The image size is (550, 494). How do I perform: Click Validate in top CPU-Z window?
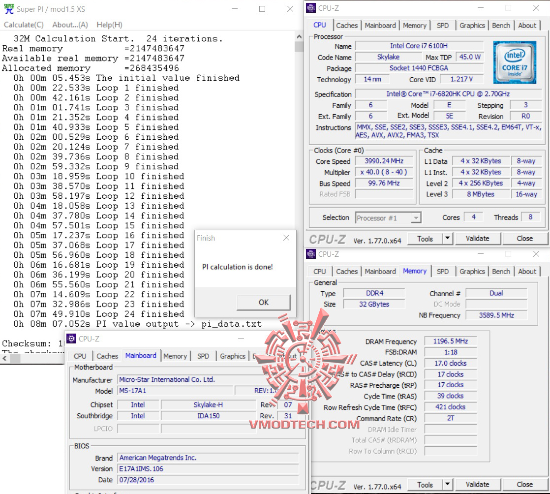click(x=477, y=239)
